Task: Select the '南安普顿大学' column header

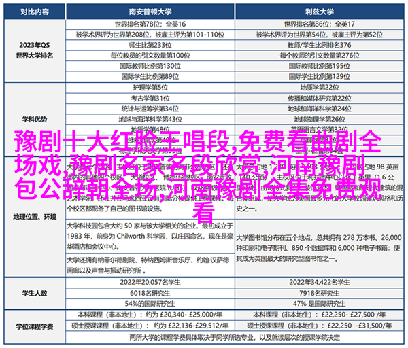Action: pos(150,12)
